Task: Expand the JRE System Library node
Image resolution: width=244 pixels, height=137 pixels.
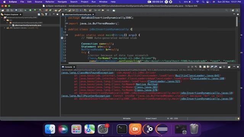Action: (4, 28)
